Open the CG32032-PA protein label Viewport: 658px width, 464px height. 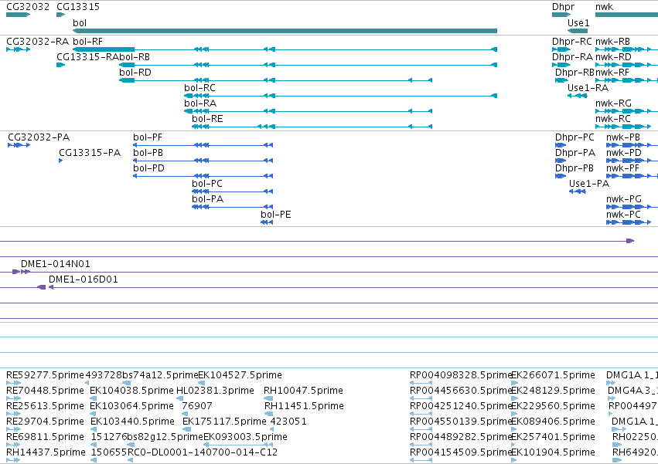point(39,137)
